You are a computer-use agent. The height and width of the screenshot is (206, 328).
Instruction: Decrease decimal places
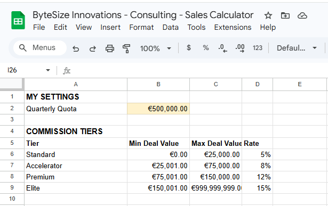click(223, 48)
